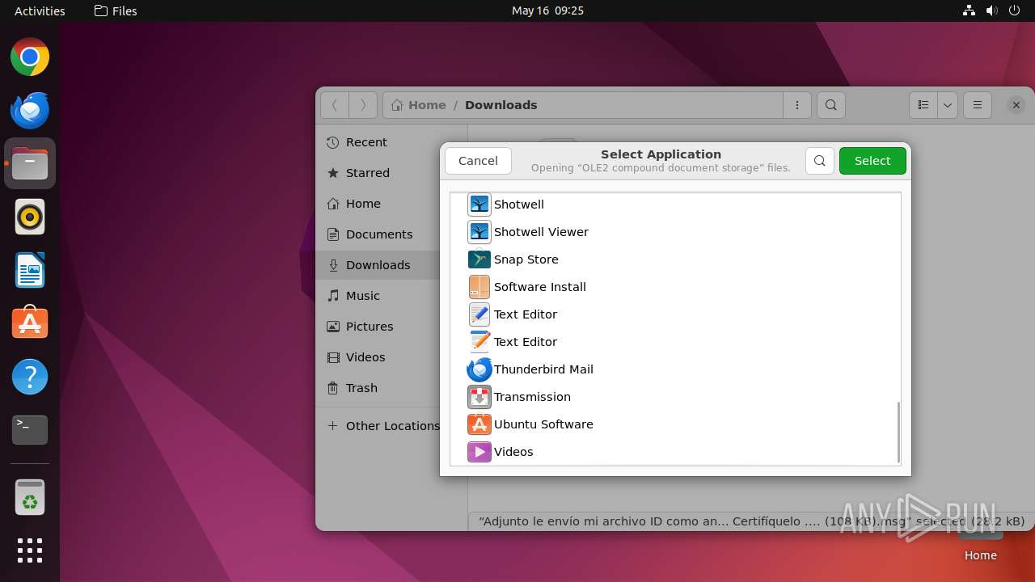Image resolution: width=1035 pixels, height=582 pixels.
Task: Open Ubuntu Software from the dock
Action: (x=30, y=323)
